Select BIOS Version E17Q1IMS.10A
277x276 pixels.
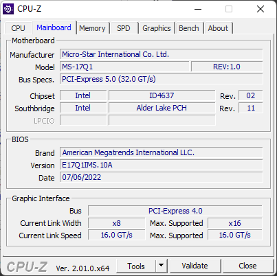(x=162, y=165)
